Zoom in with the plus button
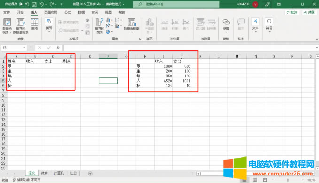This screenshot has width=319, height=183. (x=303, y=180)
